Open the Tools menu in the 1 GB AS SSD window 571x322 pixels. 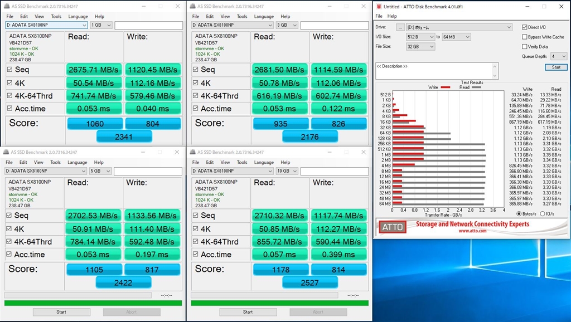point(56,16)
